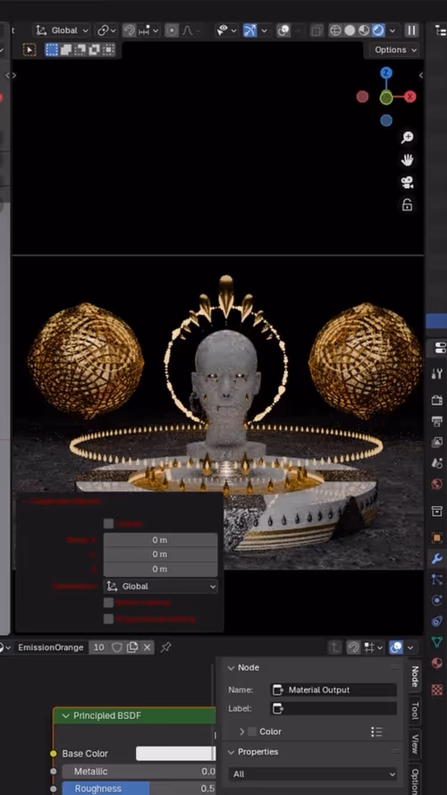This screenshot has width=447, height=795.
Task: Unlink the EmissionOrange material with X
Action: (147, 647)
